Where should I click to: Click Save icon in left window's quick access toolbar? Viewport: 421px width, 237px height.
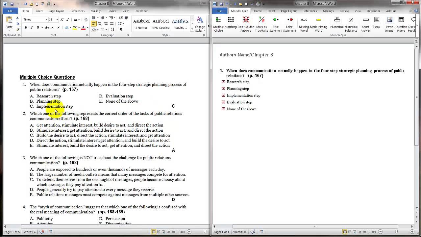[x=12, y=4]
